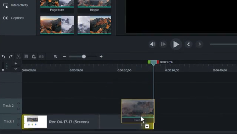This screenshot has height=134, width=237.
Task: Click the timeline zoom slider handle
Action: point(84,56)
